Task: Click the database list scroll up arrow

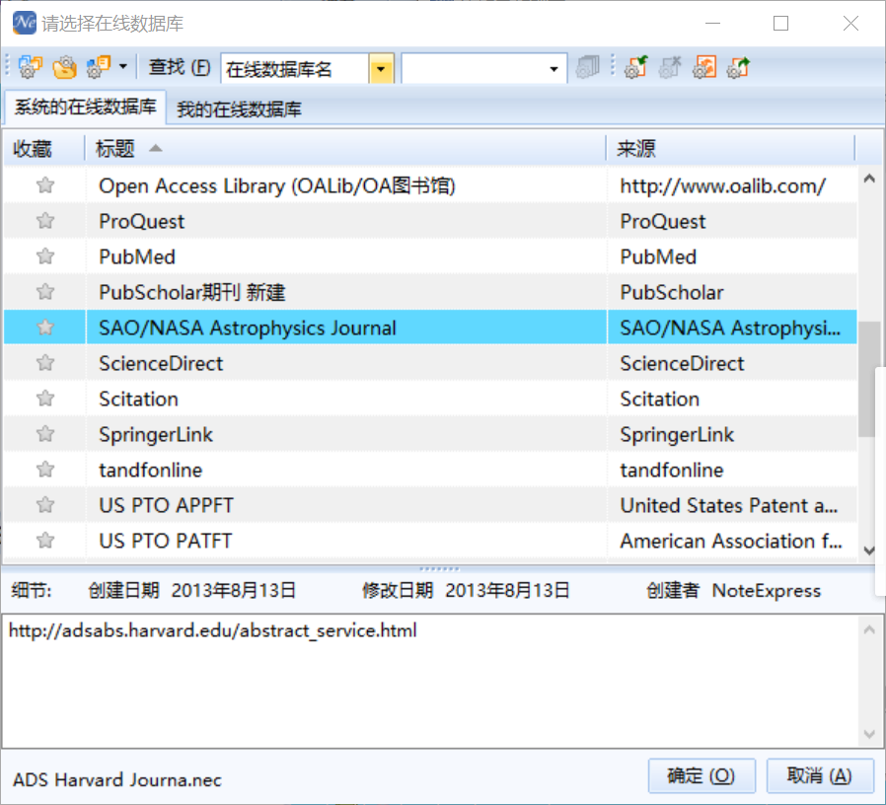Action: 869,179
